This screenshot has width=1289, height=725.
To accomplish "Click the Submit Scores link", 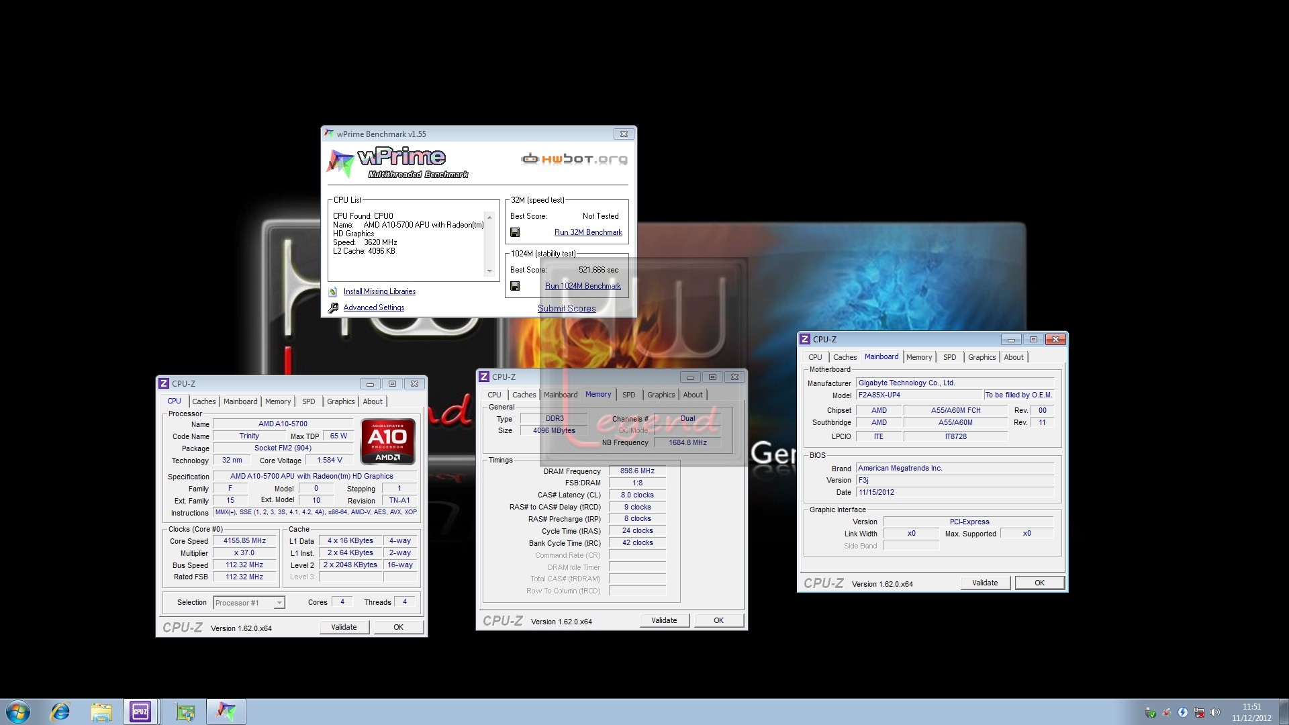I will pos(567,308).
